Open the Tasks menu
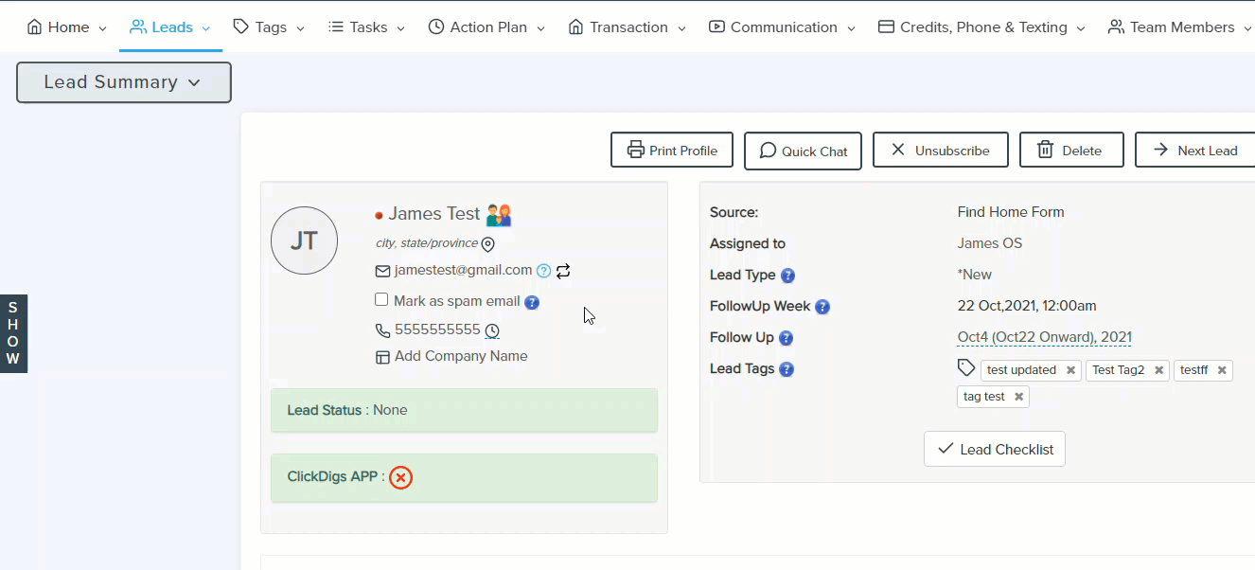The image size is (1255, 570). pos(366,27)
